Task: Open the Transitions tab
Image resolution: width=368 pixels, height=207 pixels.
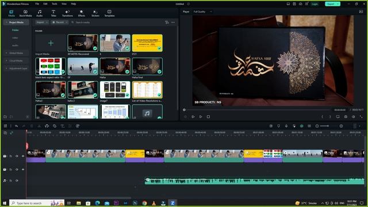Action: pyautogui.click(x=67, y=13)
